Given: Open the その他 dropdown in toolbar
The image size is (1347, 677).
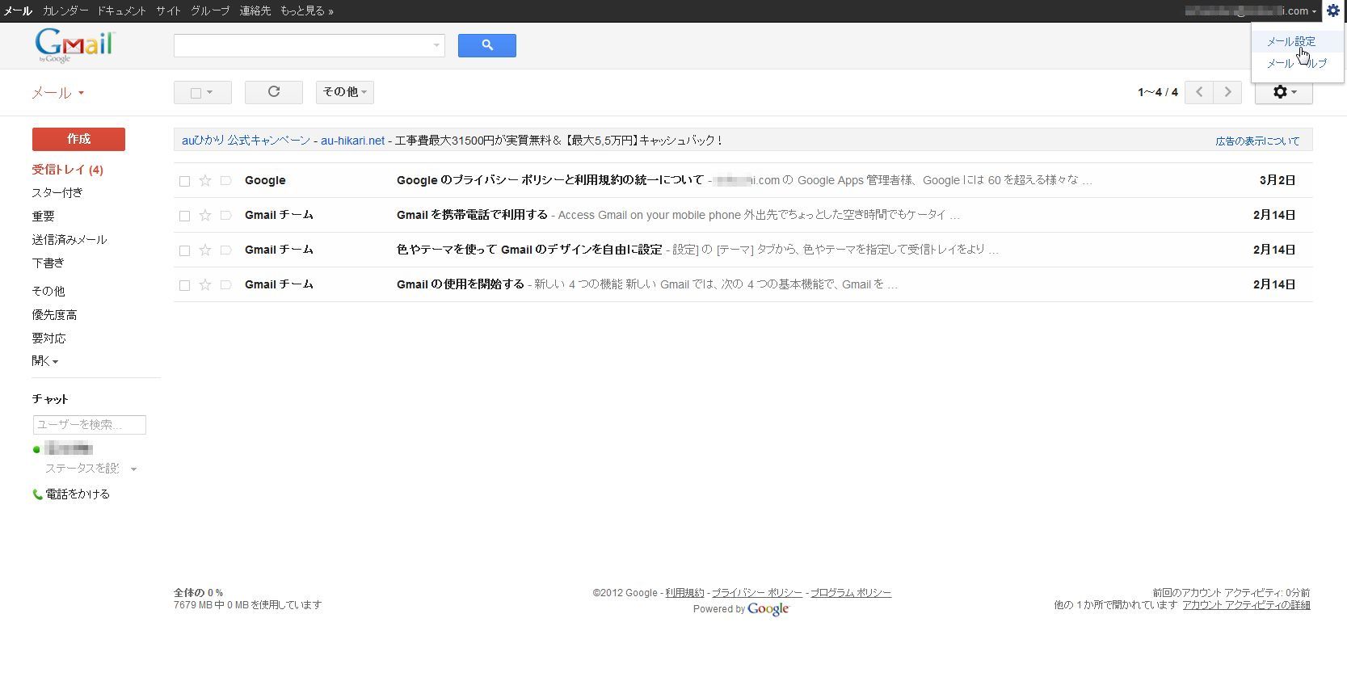Looking at the screenshot, I should click(345, 92).
